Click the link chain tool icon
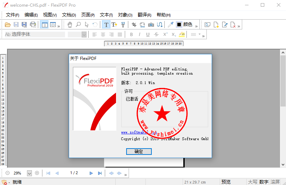 click(142, 25)
